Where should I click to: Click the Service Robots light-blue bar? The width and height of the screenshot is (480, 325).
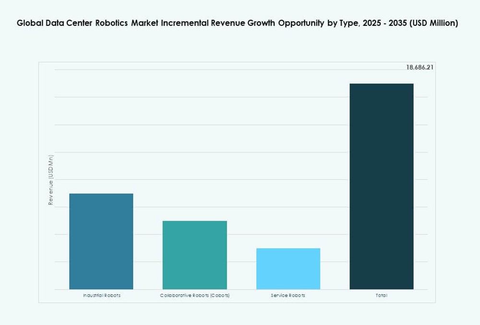coord(288,269)
